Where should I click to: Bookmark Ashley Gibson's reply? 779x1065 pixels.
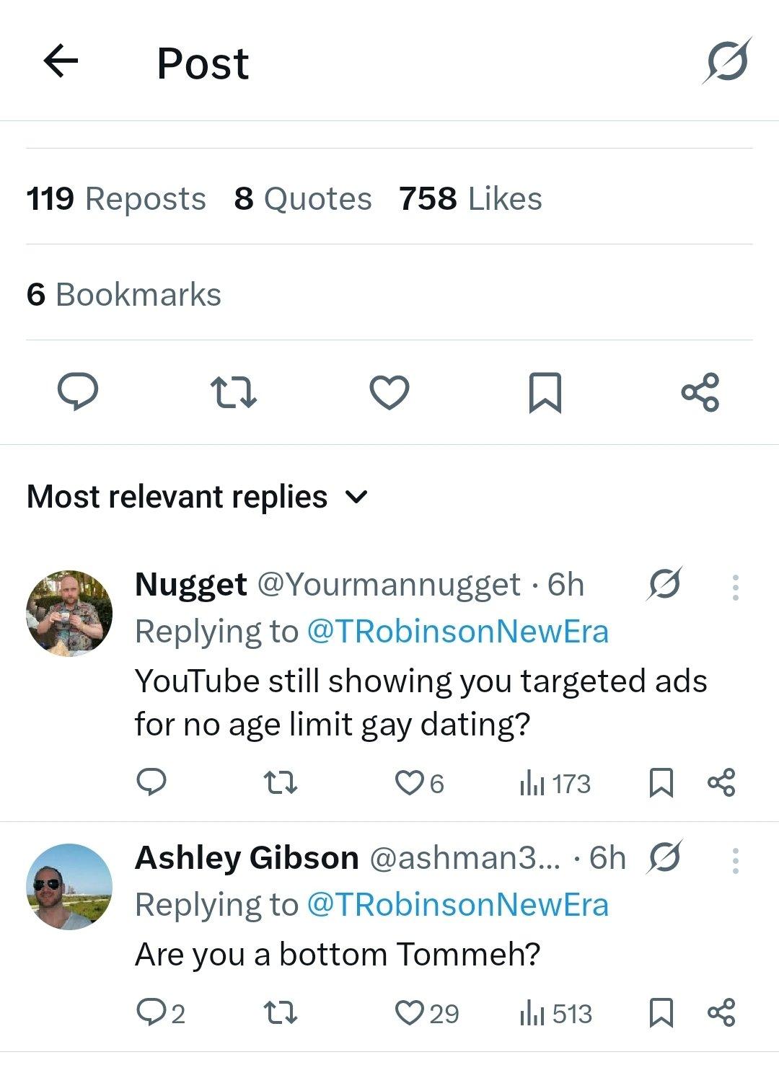(x=661, y=1013)
